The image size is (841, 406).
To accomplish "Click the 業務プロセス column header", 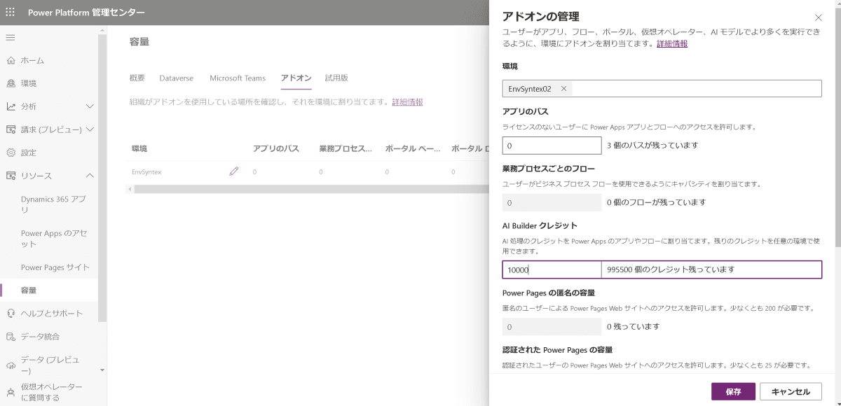I will pos(344,149).
